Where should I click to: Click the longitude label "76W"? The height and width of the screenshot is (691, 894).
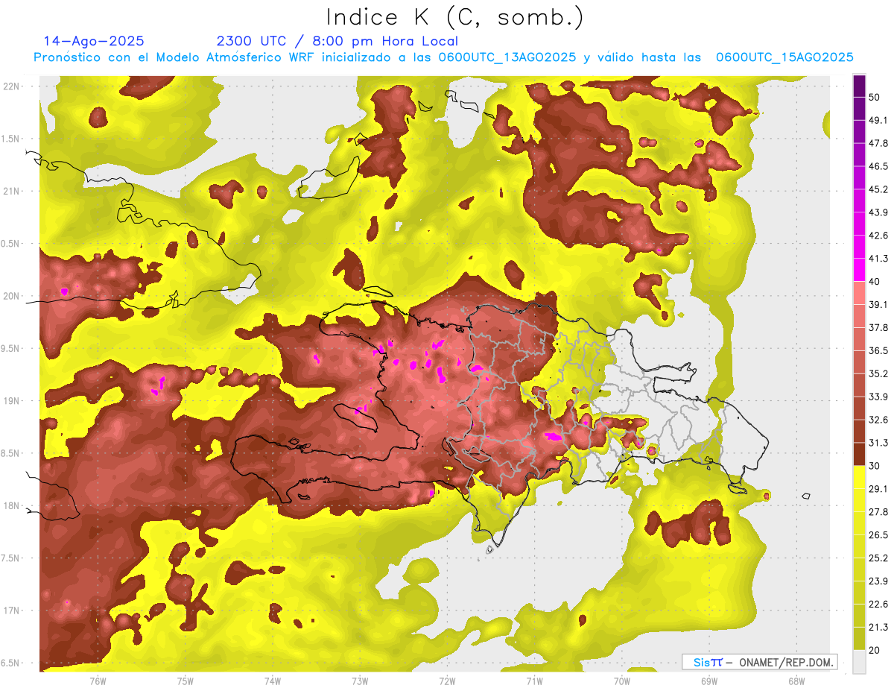(98, 681)
